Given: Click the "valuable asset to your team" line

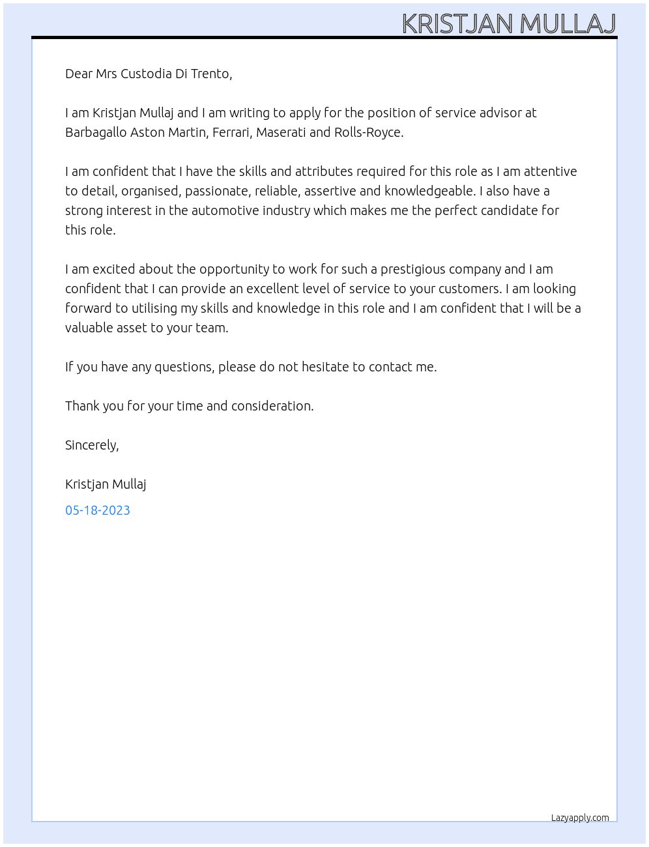Looking at the screenshot, I should [x=147, y=328].
